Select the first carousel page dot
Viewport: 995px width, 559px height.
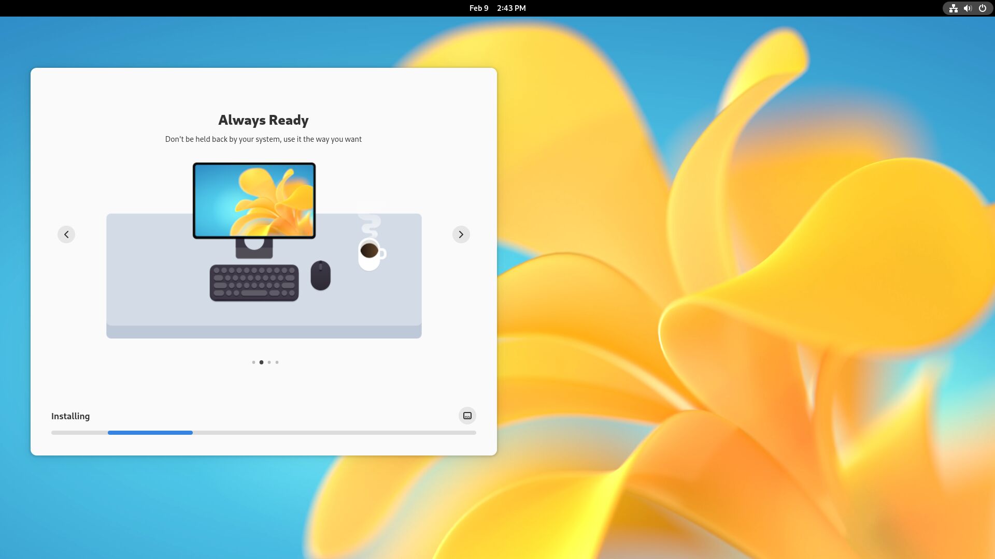click(253, 362)
